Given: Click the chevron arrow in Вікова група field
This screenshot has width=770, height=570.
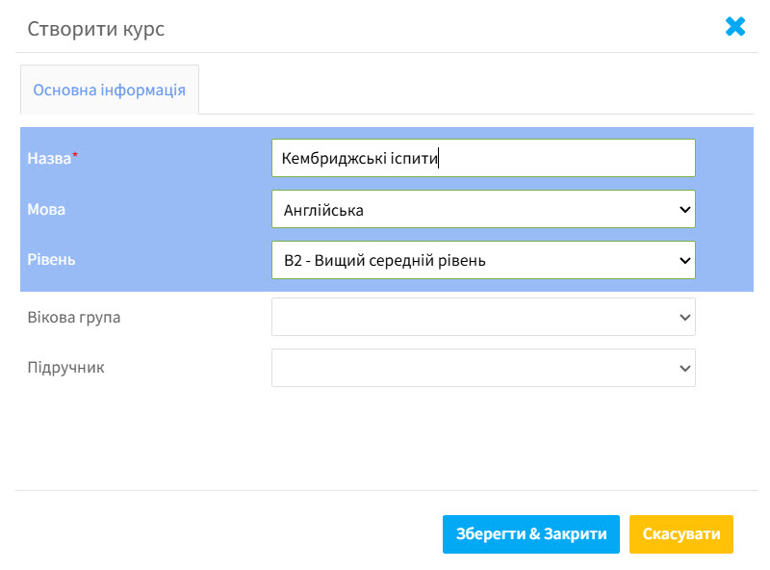Looking at the screenshot, I should (x=685, y=318).
